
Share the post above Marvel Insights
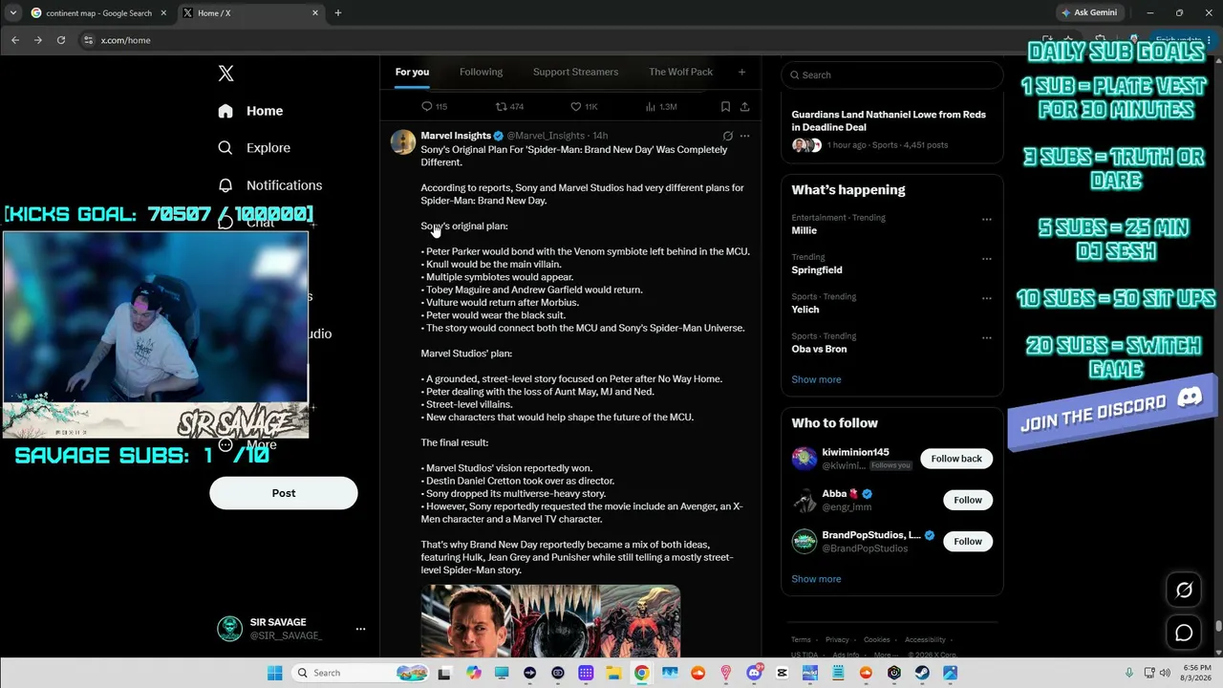tap(744, 106)
